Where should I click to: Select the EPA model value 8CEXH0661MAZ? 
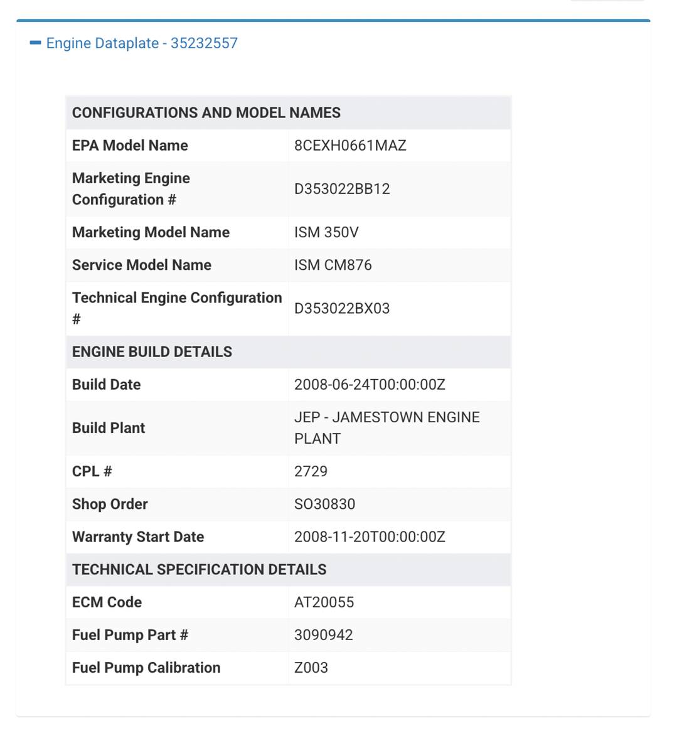[350, 146]
